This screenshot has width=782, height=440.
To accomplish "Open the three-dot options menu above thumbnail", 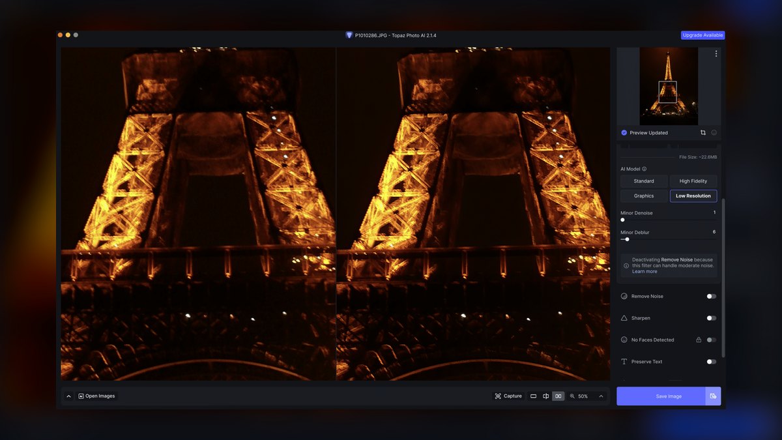I will pos(716,53).
